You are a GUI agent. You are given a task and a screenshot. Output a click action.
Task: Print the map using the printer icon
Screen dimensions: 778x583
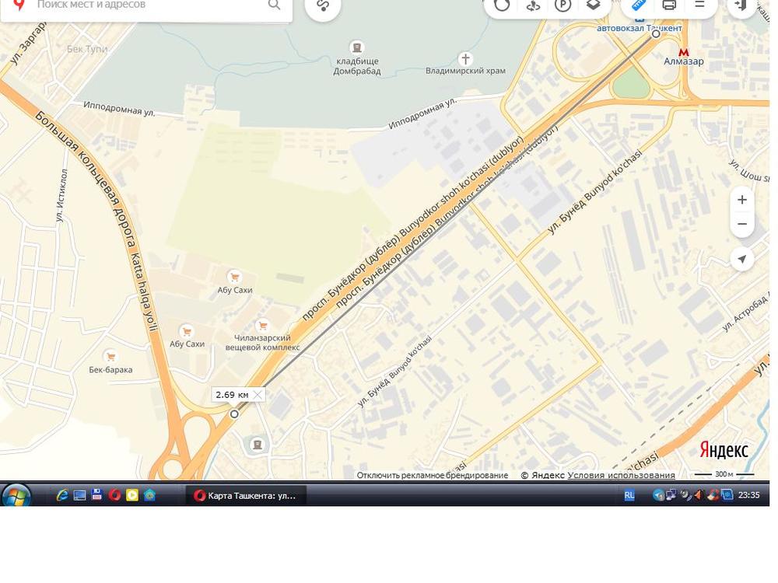pyautogui.click(x=669, y=5)
